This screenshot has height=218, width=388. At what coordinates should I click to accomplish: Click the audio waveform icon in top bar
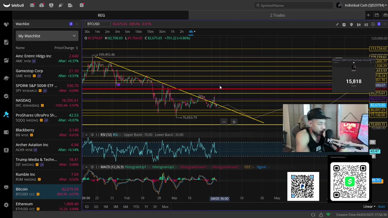(x=82, y=5)
